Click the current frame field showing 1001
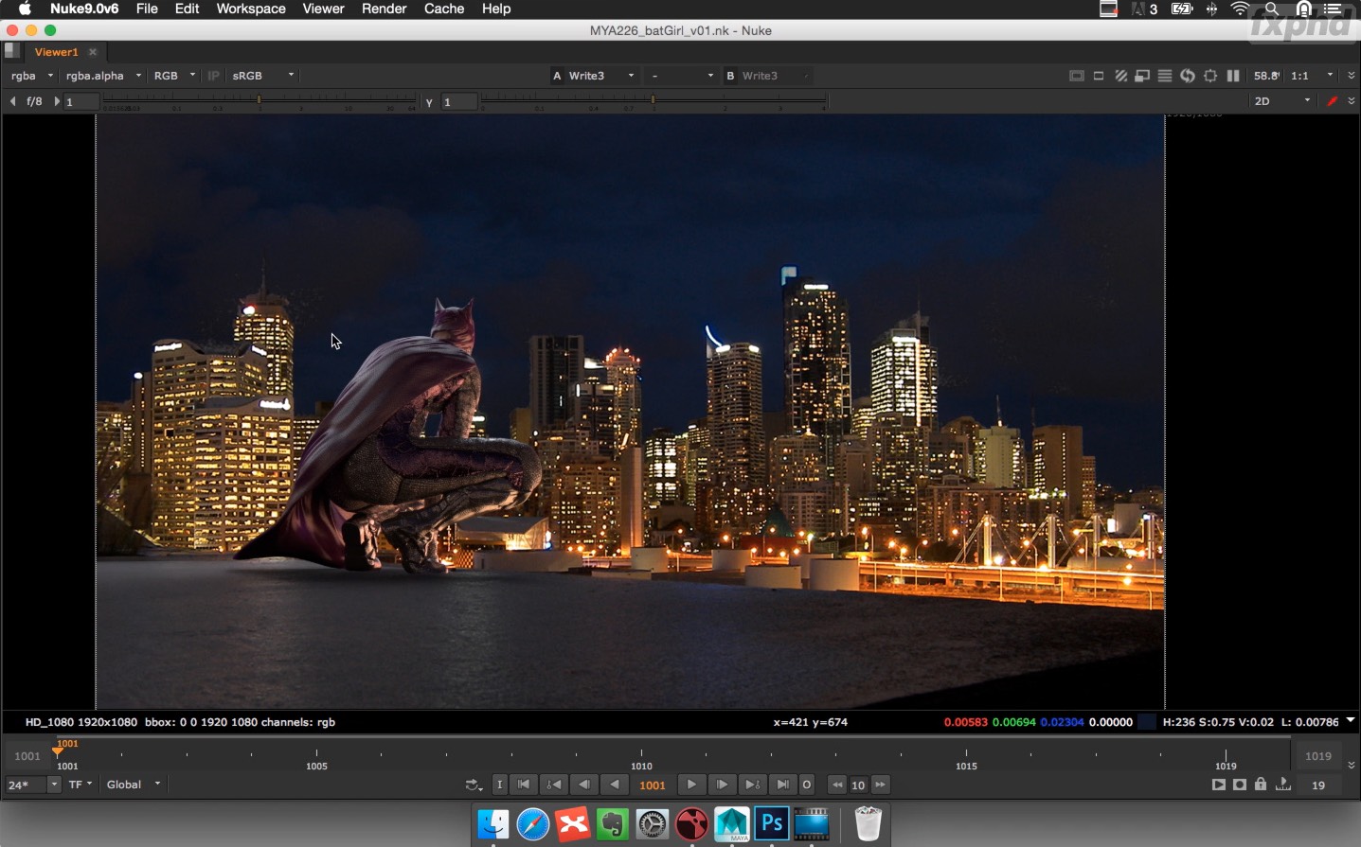 (653, 785)
